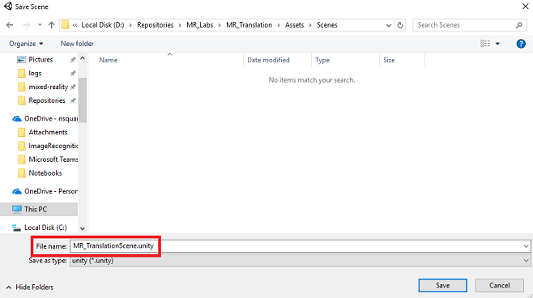The height and width of the screenshot is (298, 533).
Task: Navigate to MR_Labs breadcrumb
Action: (200, 25)
